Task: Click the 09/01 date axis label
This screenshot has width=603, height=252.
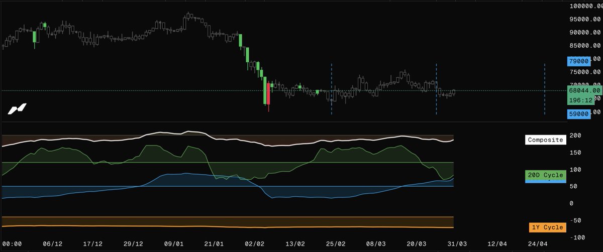Action: click(x=174, y=243)
